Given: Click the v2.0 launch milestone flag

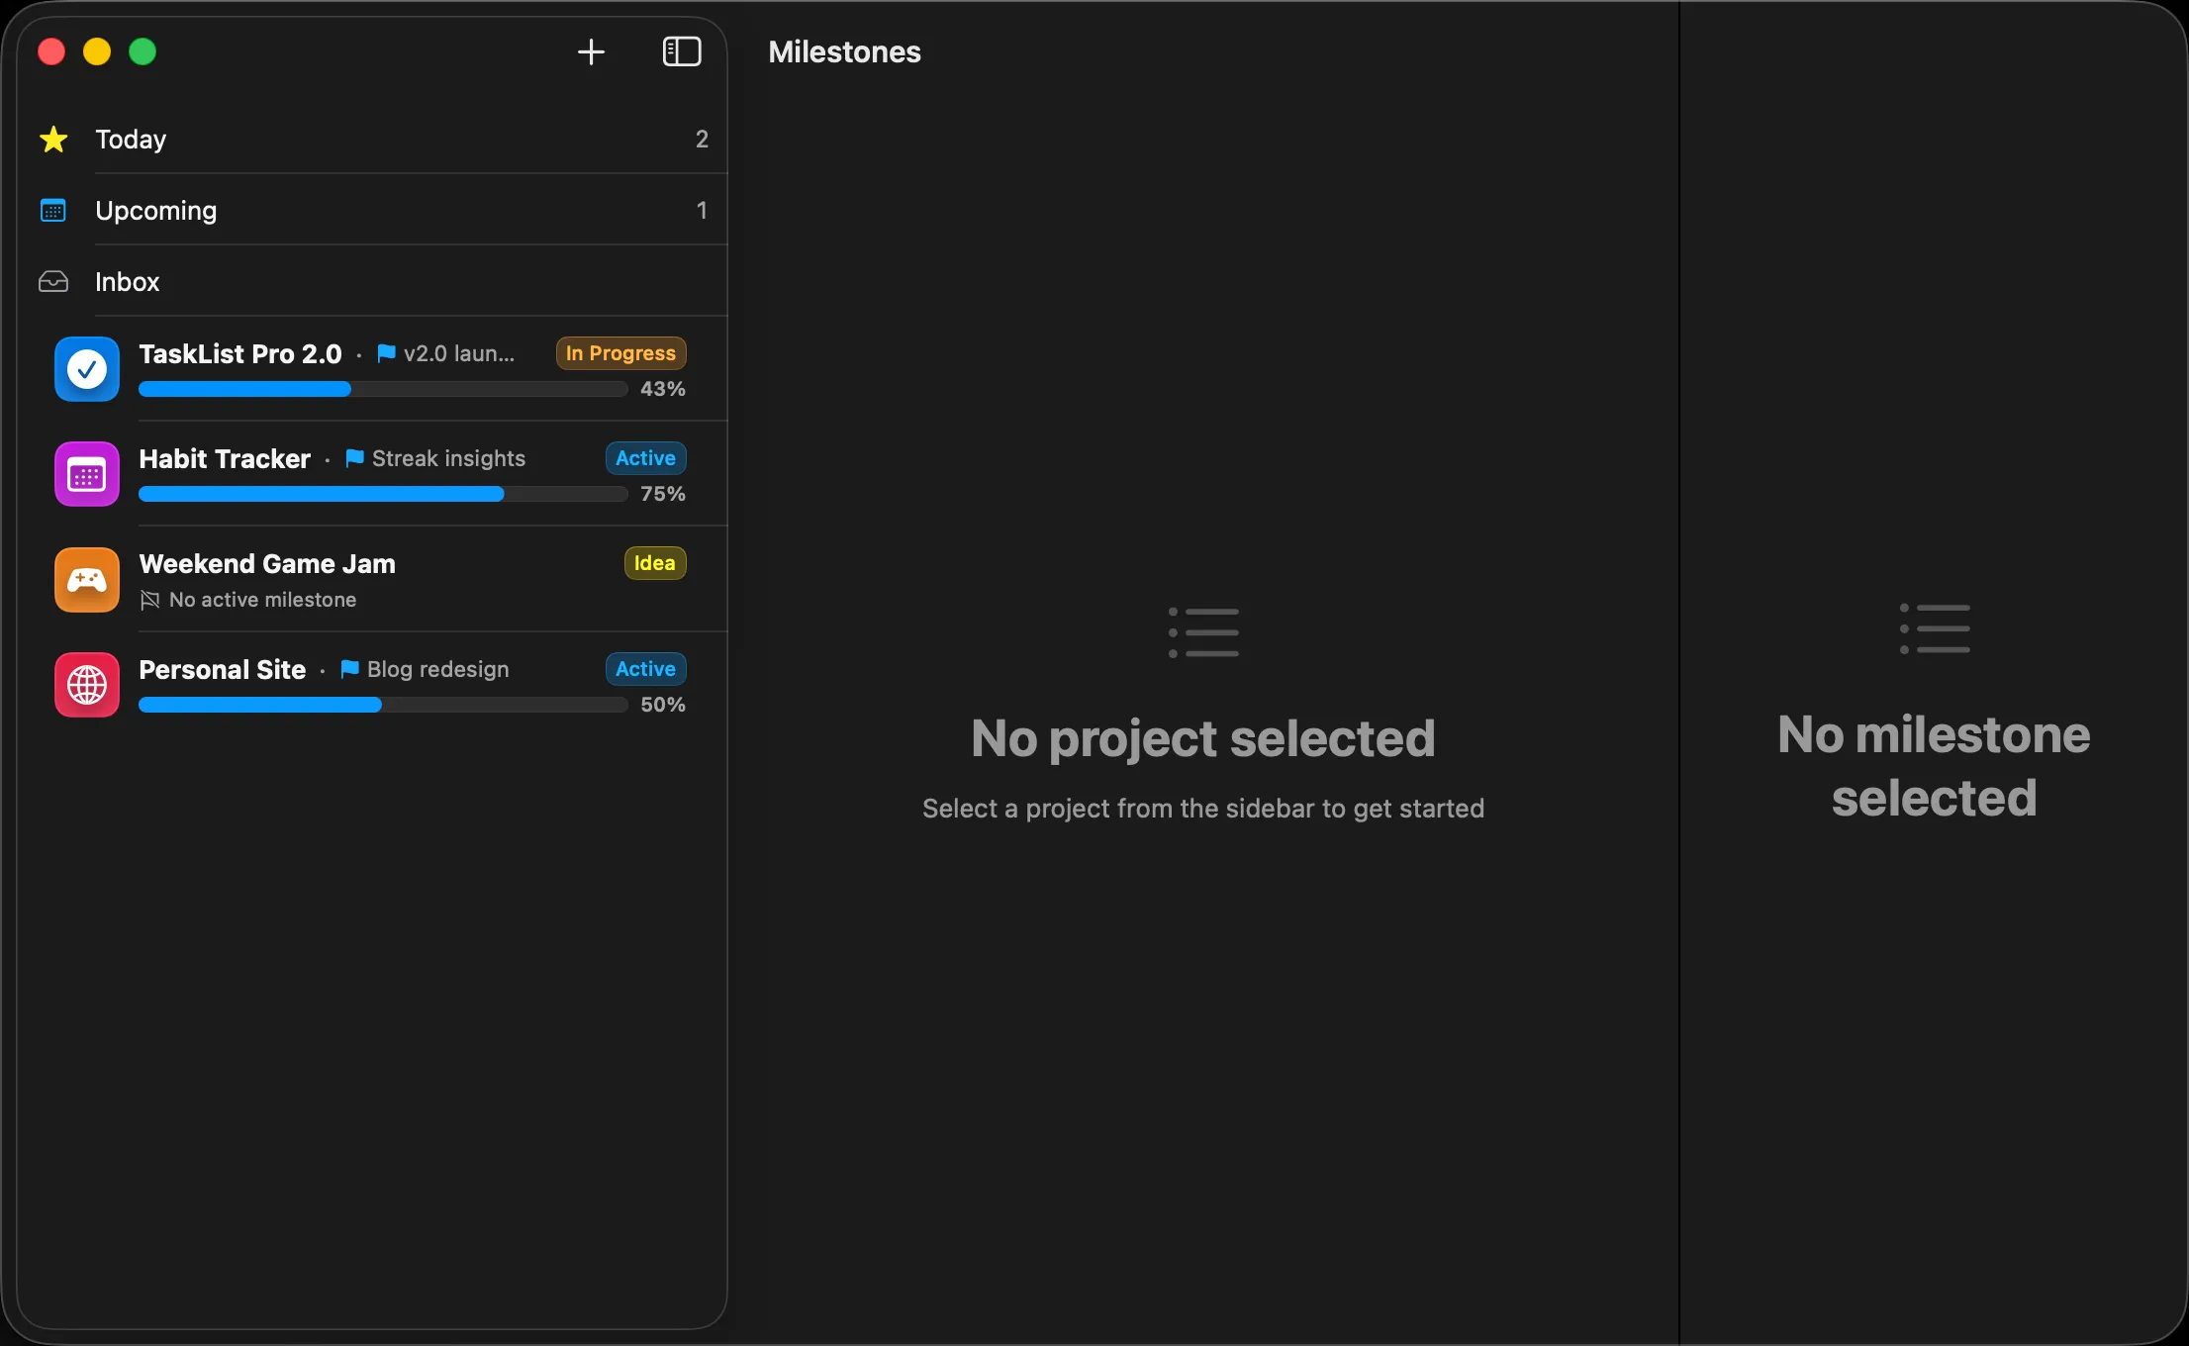Looking at the screenshot, I should coord(386,353).
